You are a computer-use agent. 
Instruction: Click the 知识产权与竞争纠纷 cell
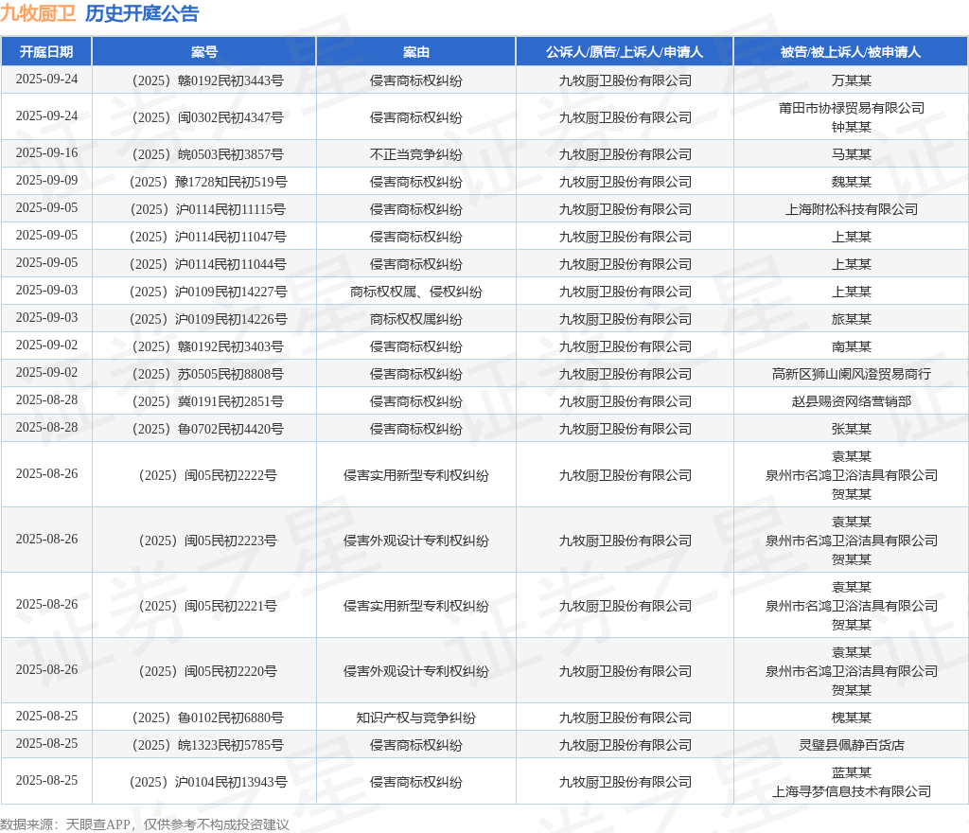416,718
